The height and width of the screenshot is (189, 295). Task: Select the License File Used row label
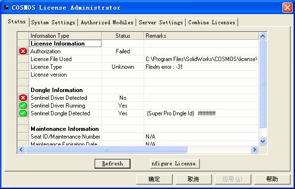(x=66, y=59)
